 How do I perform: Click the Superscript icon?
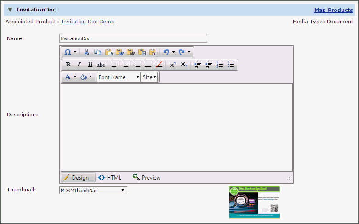click(x=172, y=65)
